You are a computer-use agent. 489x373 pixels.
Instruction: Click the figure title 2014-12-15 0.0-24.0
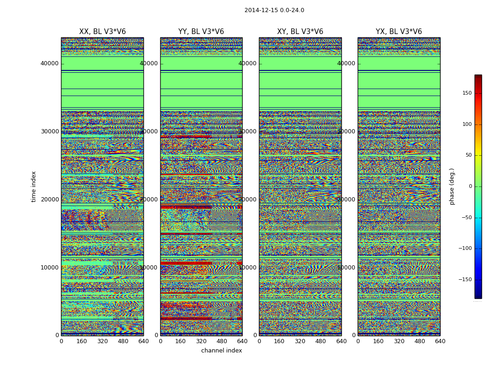tap(274, 10)
